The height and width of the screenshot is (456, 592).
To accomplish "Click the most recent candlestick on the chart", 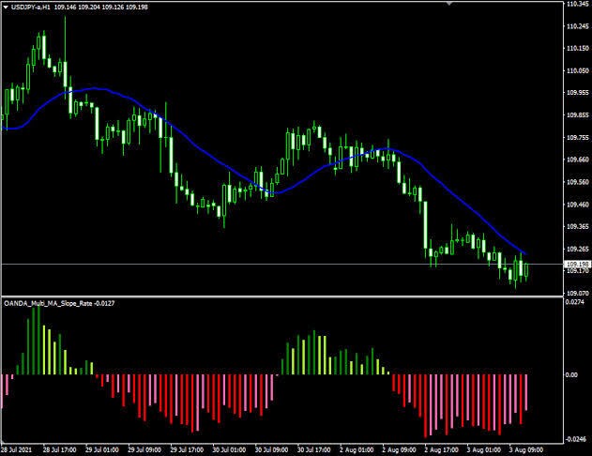I will [526, 270].
